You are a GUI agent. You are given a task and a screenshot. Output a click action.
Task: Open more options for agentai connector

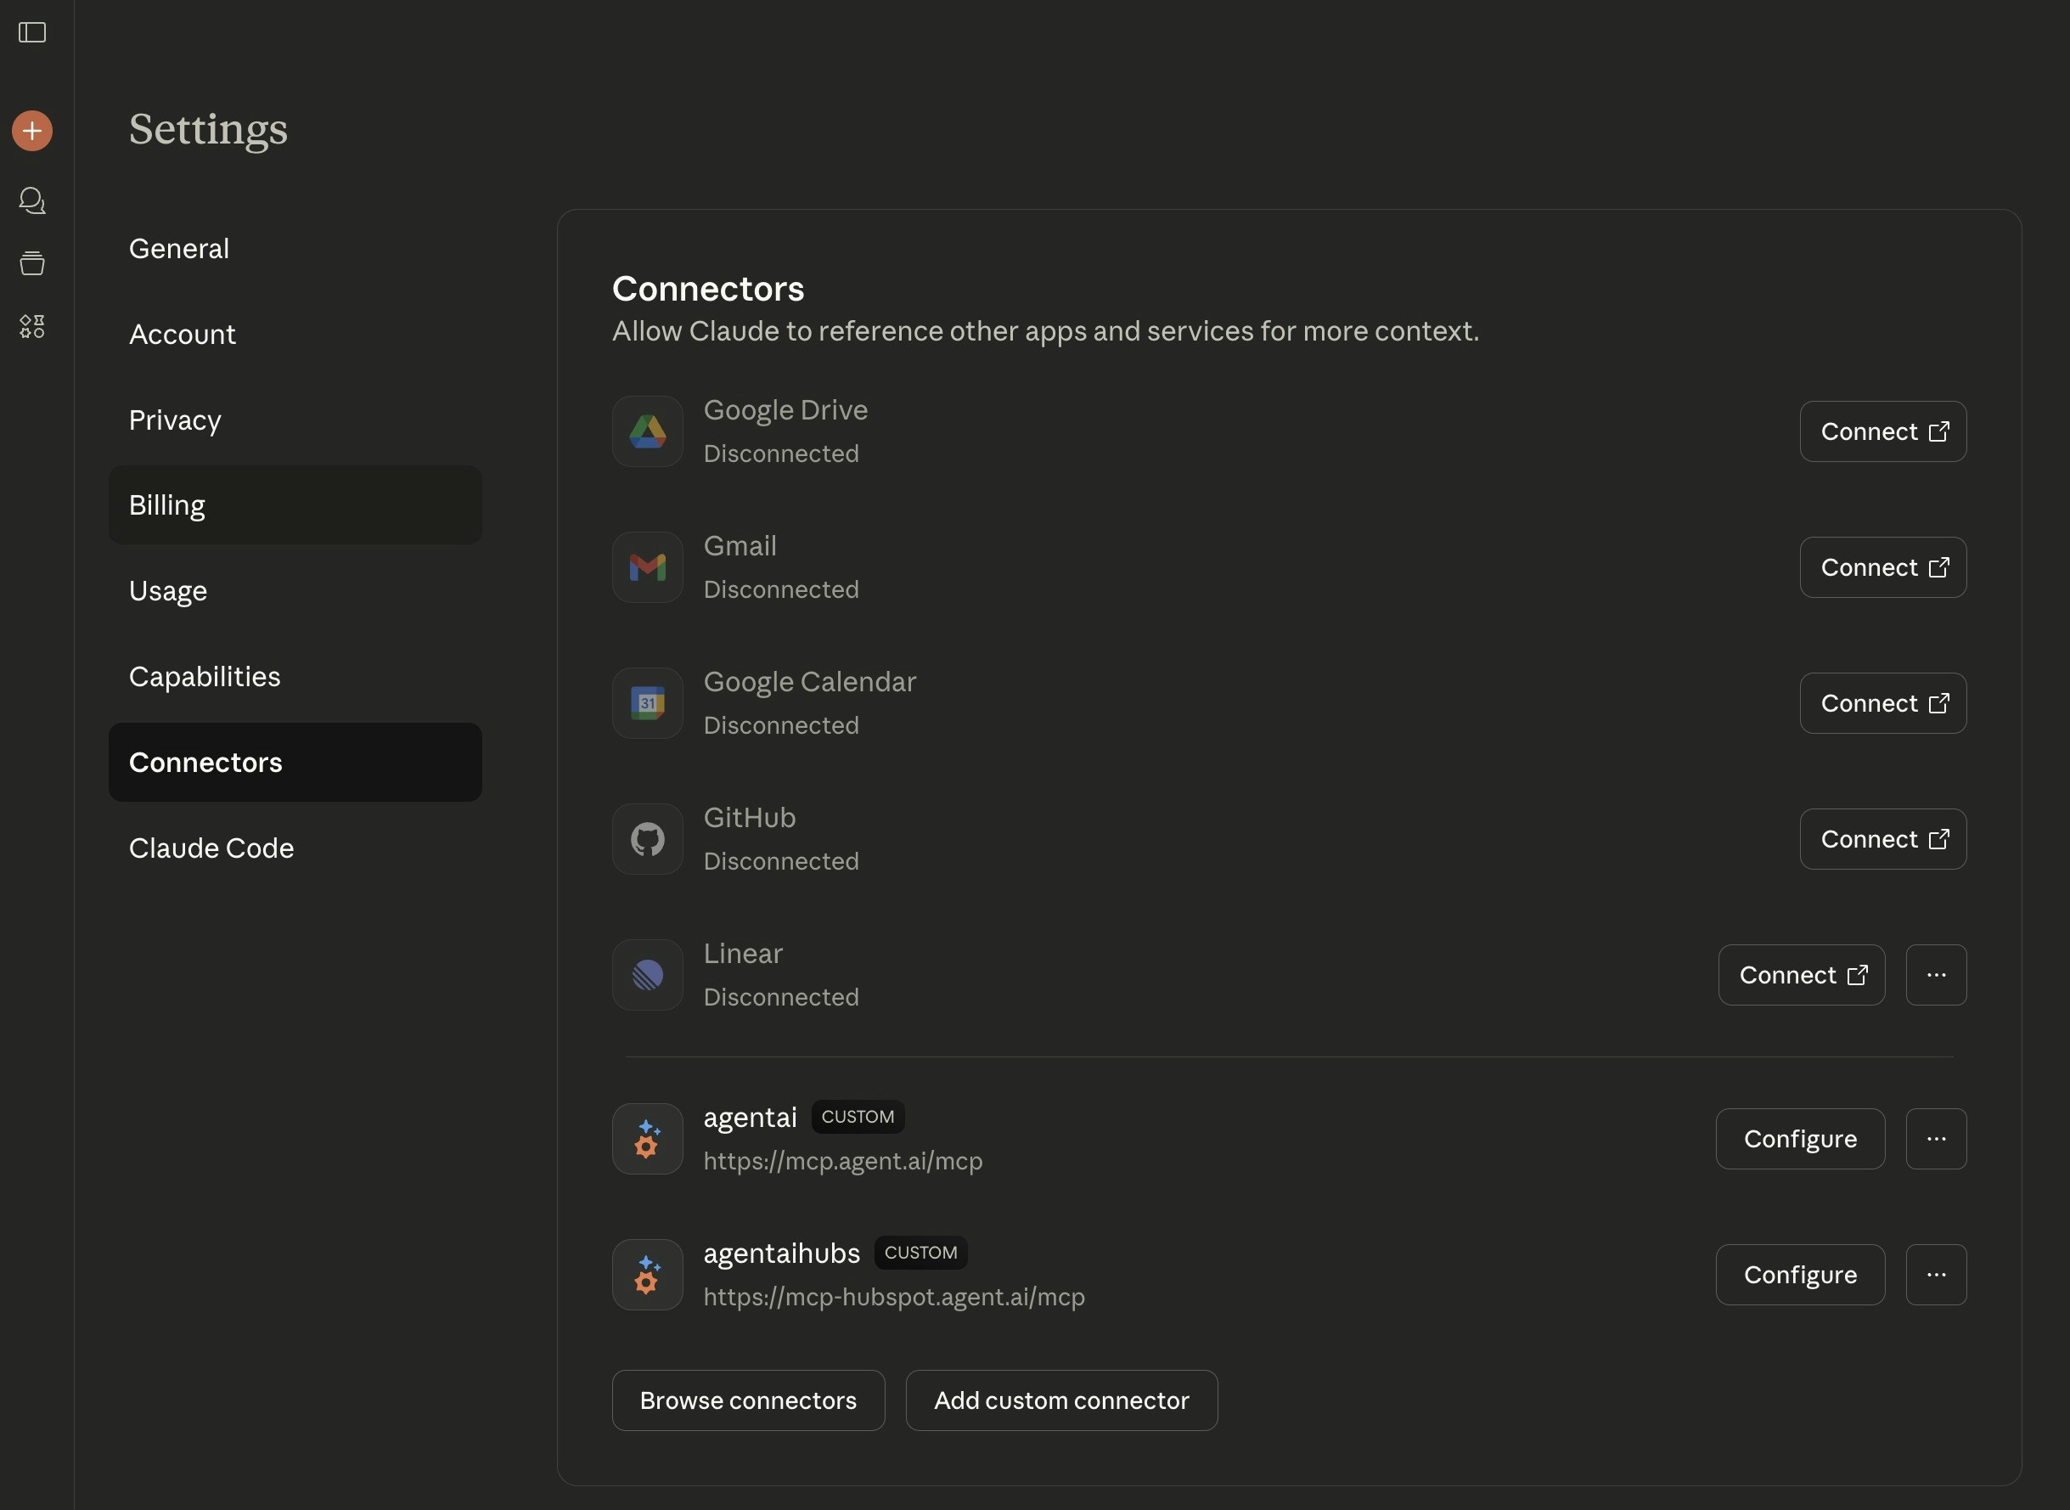coord(1936,1139)
